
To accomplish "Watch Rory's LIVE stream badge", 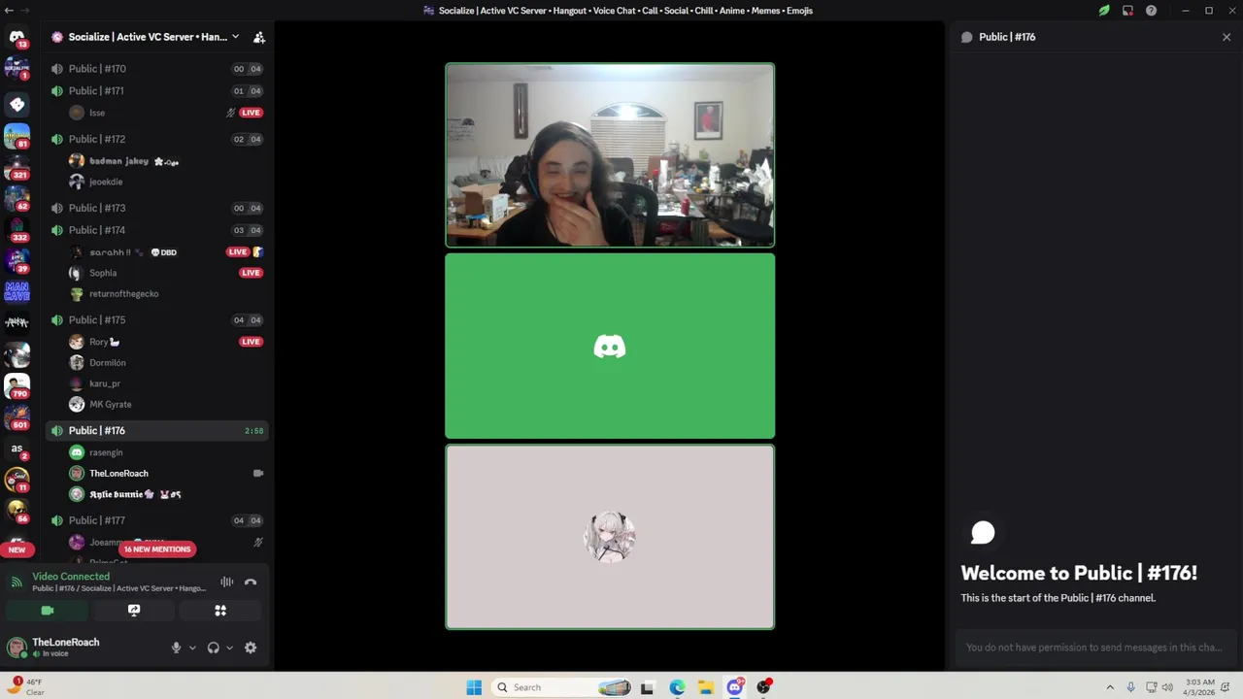I will click(x=251, y=342).
